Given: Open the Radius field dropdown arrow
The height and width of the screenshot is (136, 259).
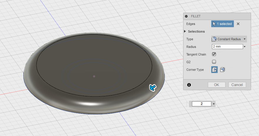Looking at the screenshot, I should [x=245, y=47].
